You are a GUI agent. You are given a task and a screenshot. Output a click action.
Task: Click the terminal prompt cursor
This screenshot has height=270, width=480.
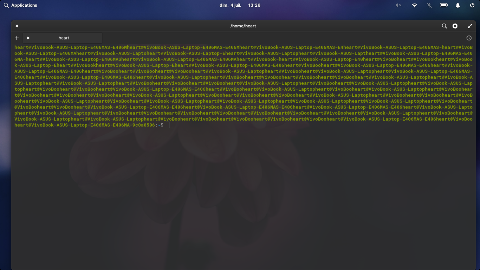[168, 125]
